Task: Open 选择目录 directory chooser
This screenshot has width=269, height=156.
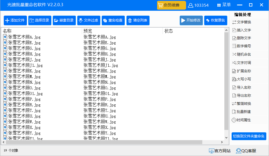Action: pos(40,20)
